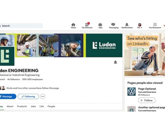Switch to the People tab

51,106
